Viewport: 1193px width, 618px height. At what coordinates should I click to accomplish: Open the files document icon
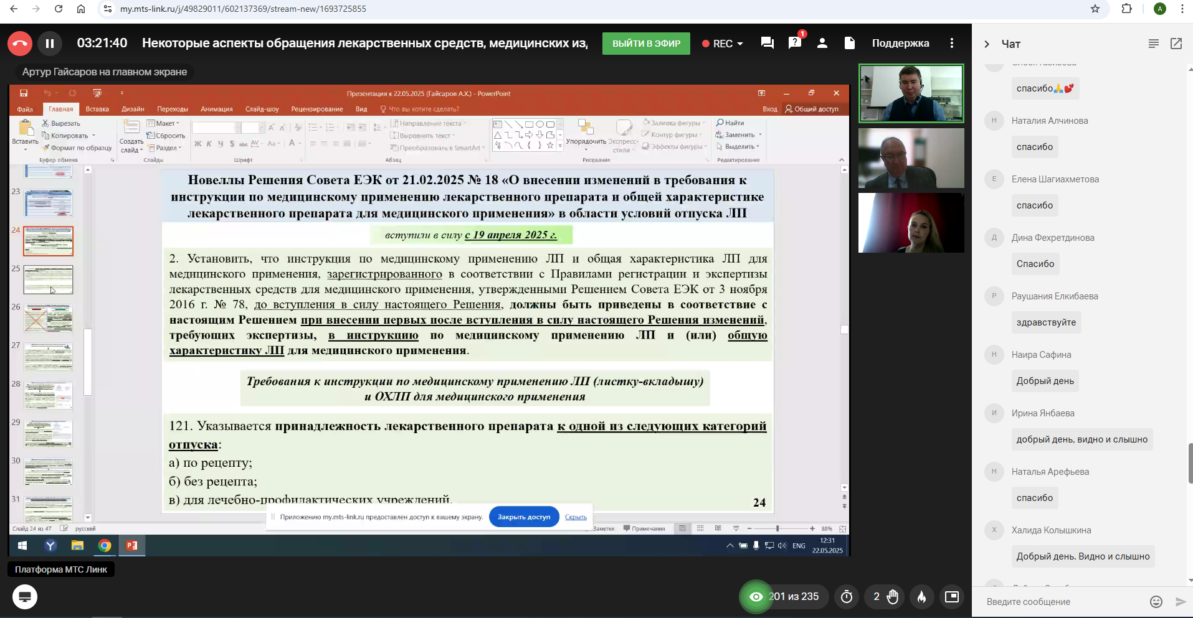tap(850, 43)
